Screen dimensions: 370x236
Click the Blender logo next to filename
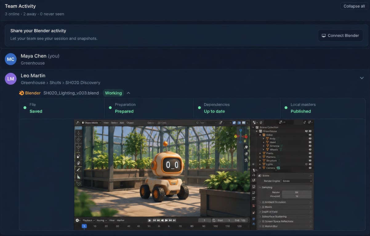(x=22, y=93)
